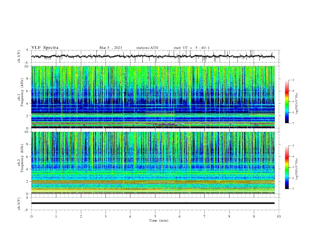Select the "Time (min)" axis label
Screen dimensions: 314x243
click(159, 220)
